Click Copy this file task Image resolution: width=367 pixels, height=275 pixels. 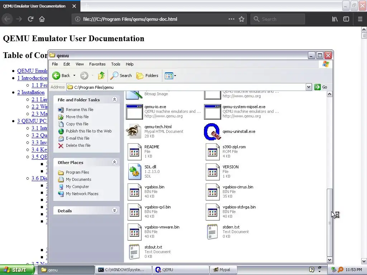coord(77,124)
